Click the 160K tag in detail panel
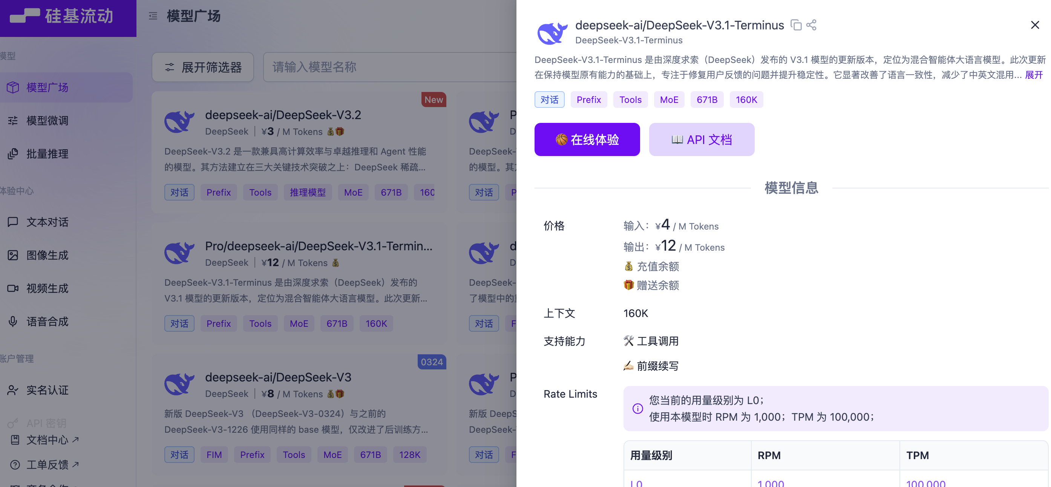1051x487 pixels. coord(746,100)
